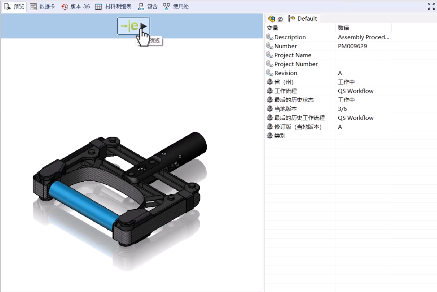Select the Number variable row

[328, 46]
